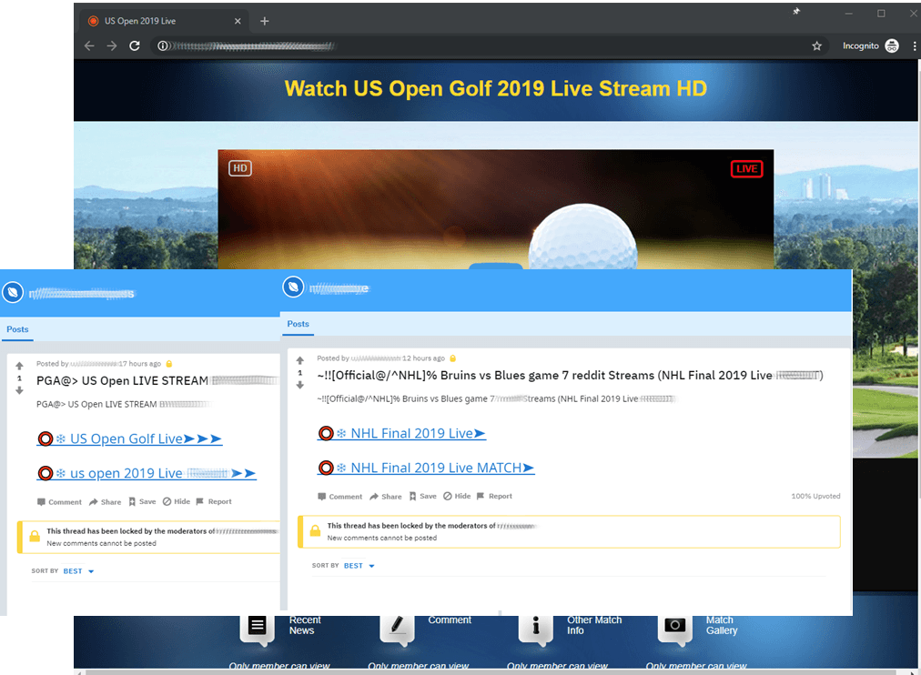
Task: Click the browser forward arrow
Action: click(x=112, y=45)
